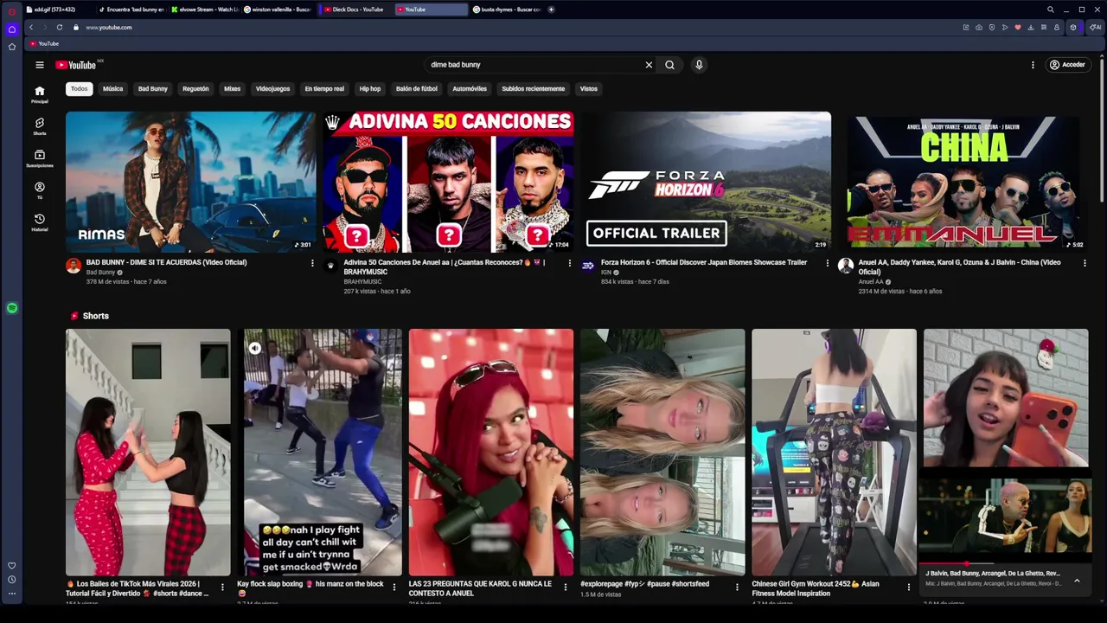Clear the search box with X
This screenshot has width=1107, height=623.
[649, 65]
